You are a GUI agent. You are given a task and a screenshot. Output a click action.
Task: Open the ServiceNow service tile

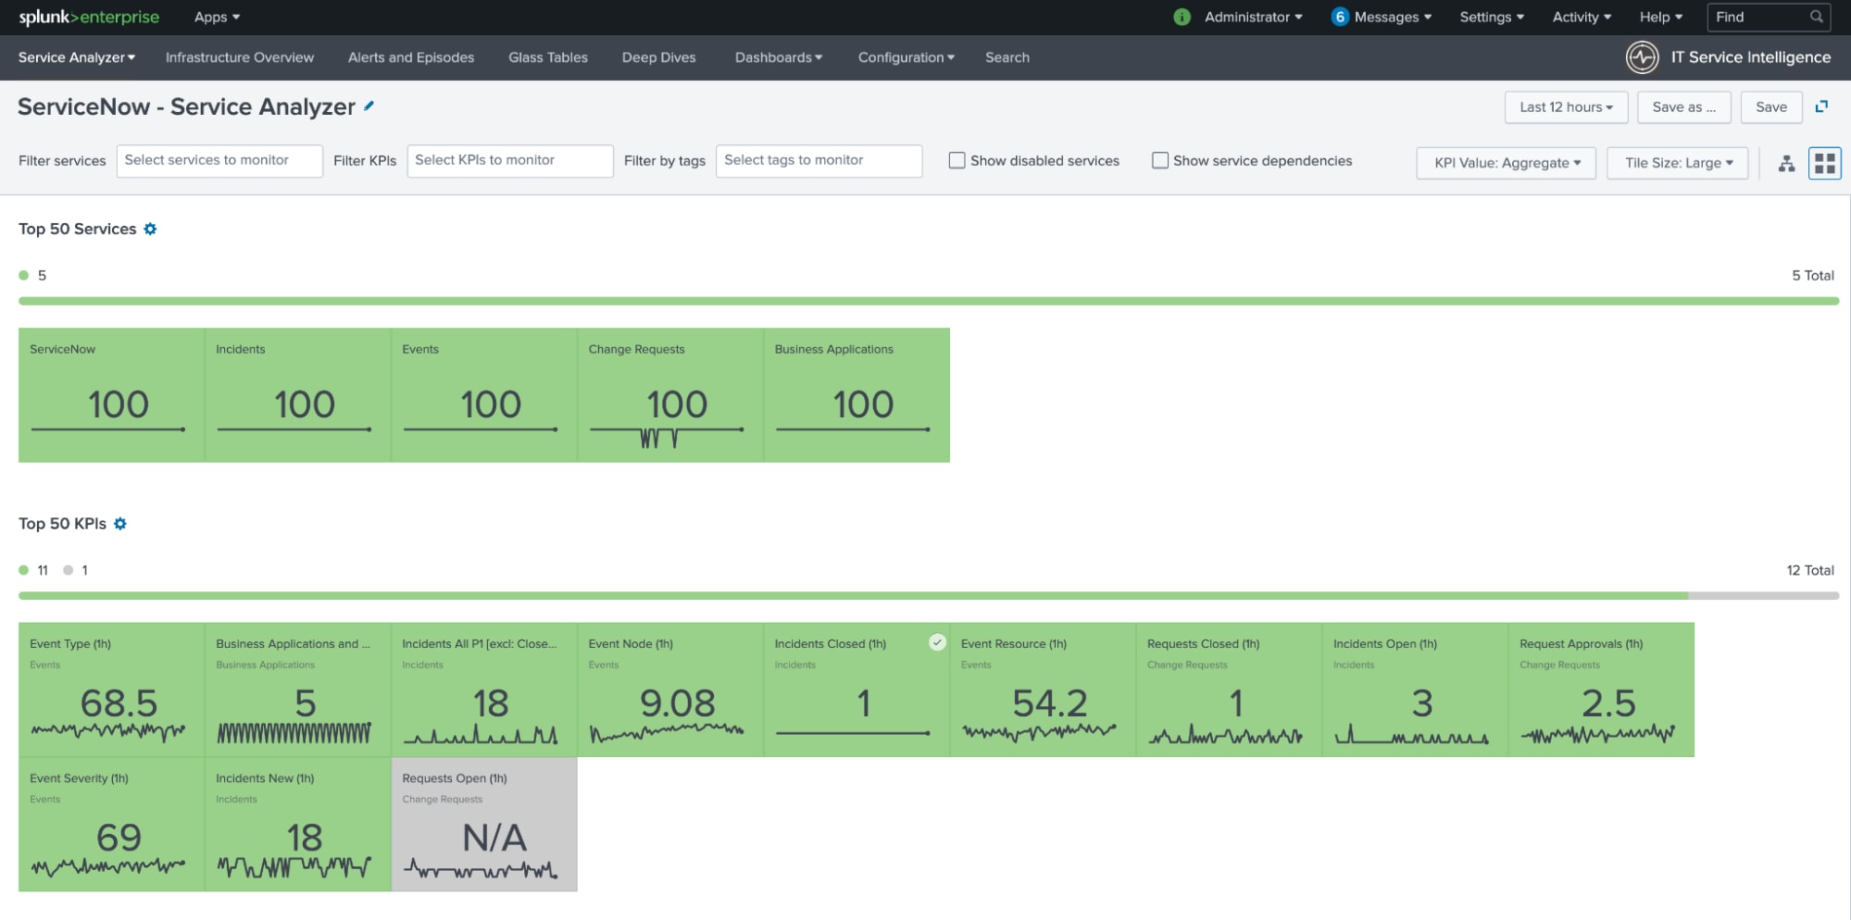(111, 395)
